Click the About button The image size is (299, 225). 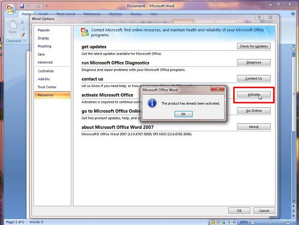coord(254,127)
